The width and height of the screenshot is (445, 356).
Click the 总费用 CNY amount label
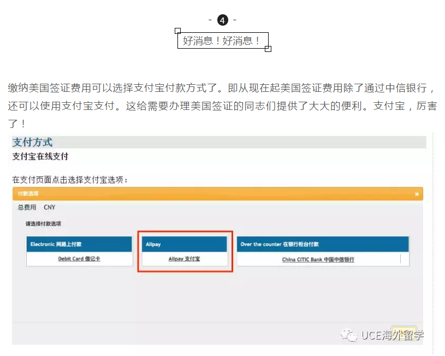(x=36, y=208)
